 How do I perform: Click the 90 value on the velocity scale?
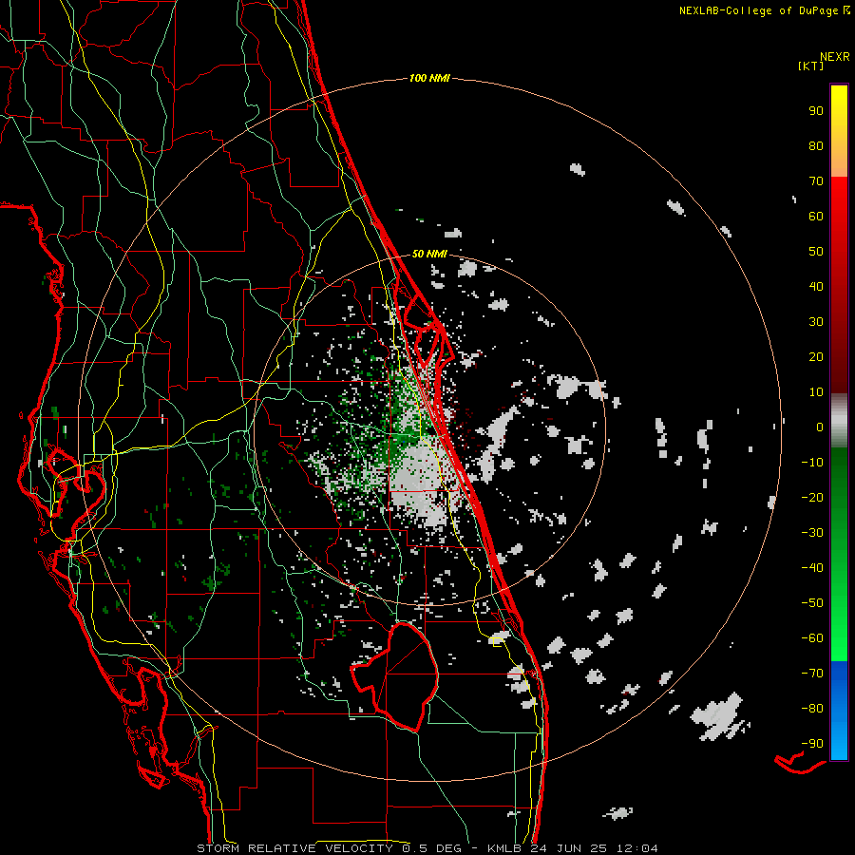coord(816,111)
